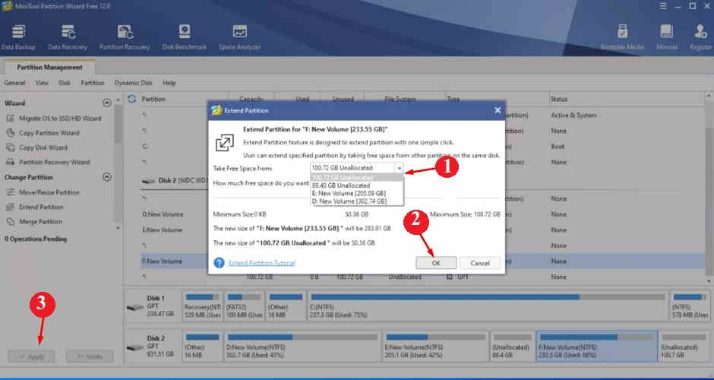Viewport: 714px width, 380px height.
Task: Pick E: New Volume [205.09 GB] option
Action: 357,193
